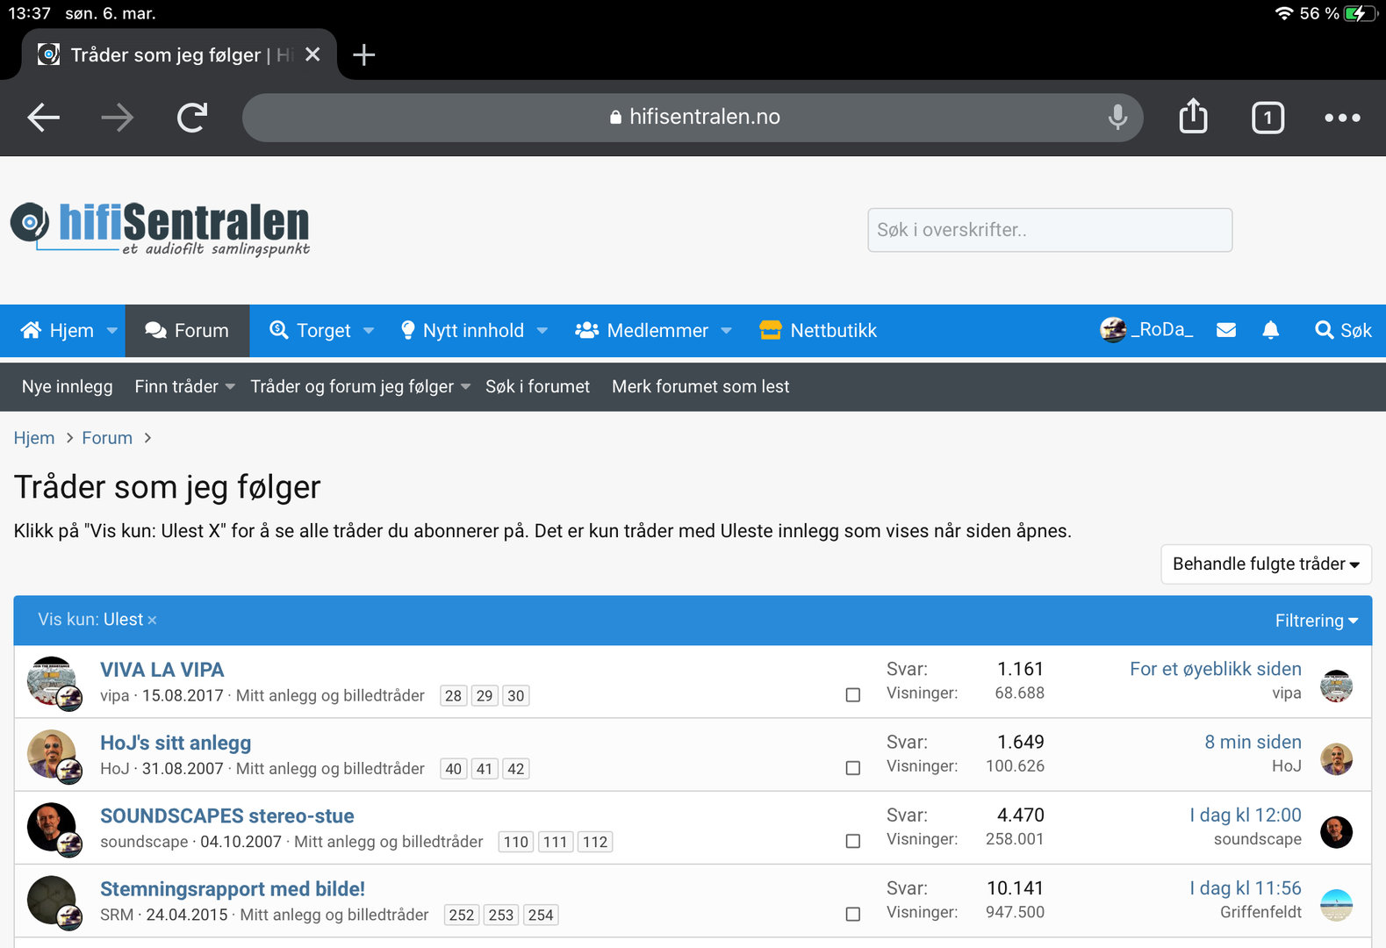Expand the Medlemmer dropdown arrow

[726, 331]
